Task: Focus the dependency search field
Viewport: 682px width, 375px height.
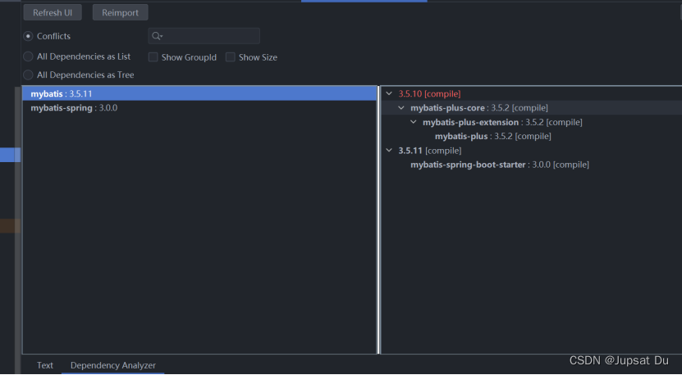Action: (204, 36)
